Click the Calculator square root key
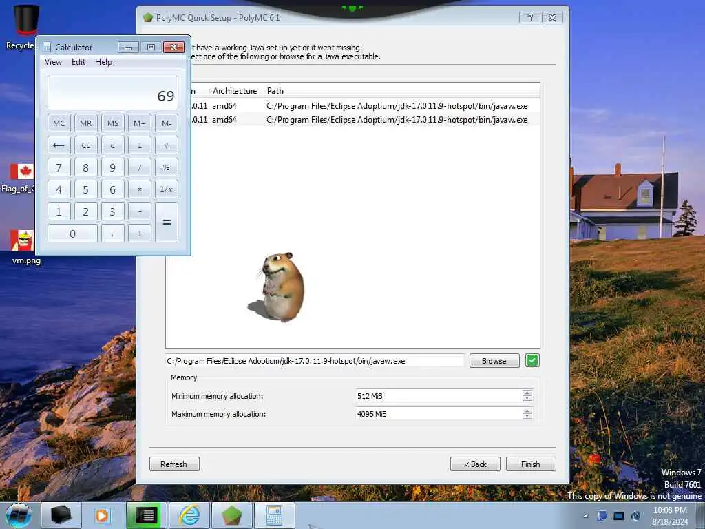 click(167, 145)
